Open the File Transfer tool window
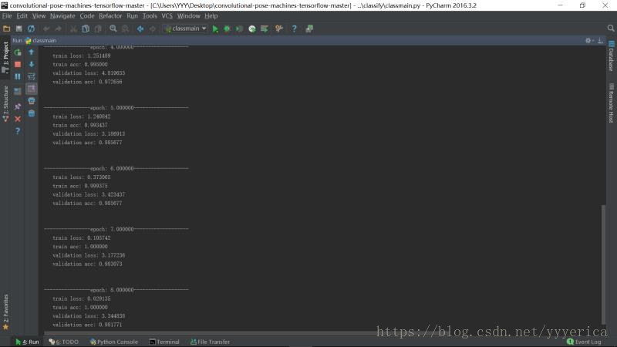 [x=210, y=342]
